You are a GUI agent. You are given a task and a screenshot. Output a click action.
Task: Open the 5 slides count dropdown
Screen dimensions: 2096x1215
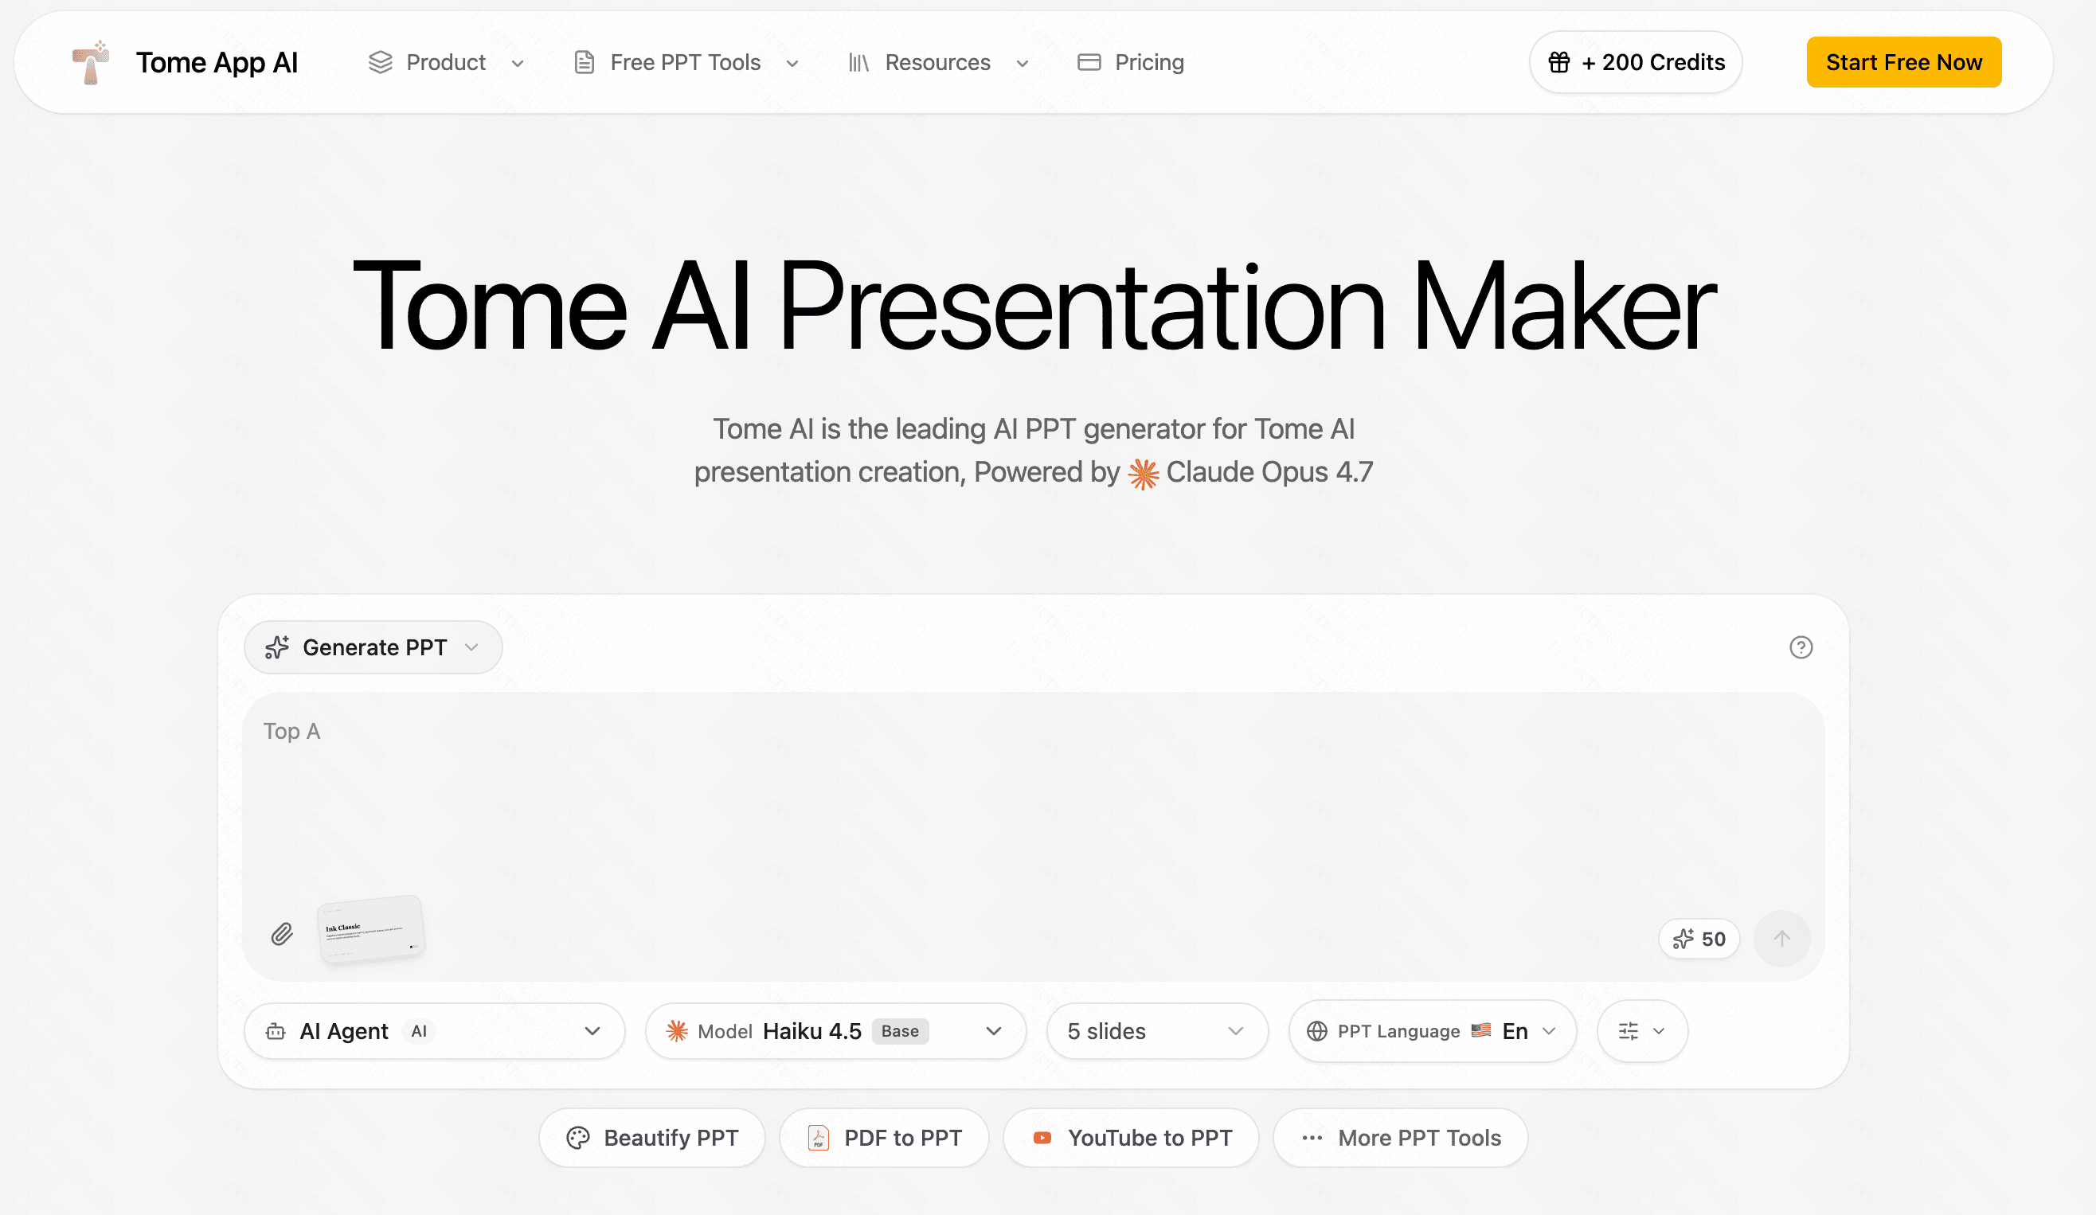(x=1157, y=1031)
